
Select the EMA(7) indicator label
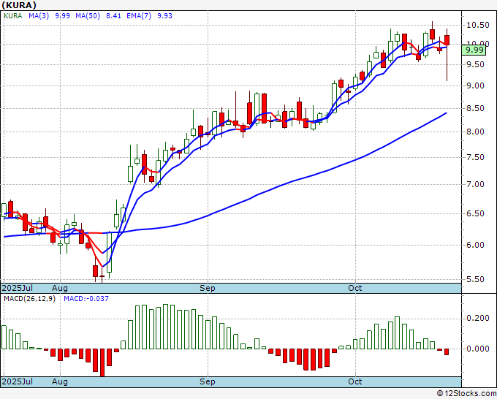coord(139,16)
